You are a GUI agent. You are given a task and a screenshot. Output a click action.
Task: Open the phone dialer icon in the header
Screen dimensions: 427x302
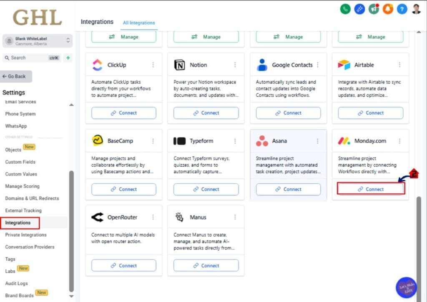[345, 8]
